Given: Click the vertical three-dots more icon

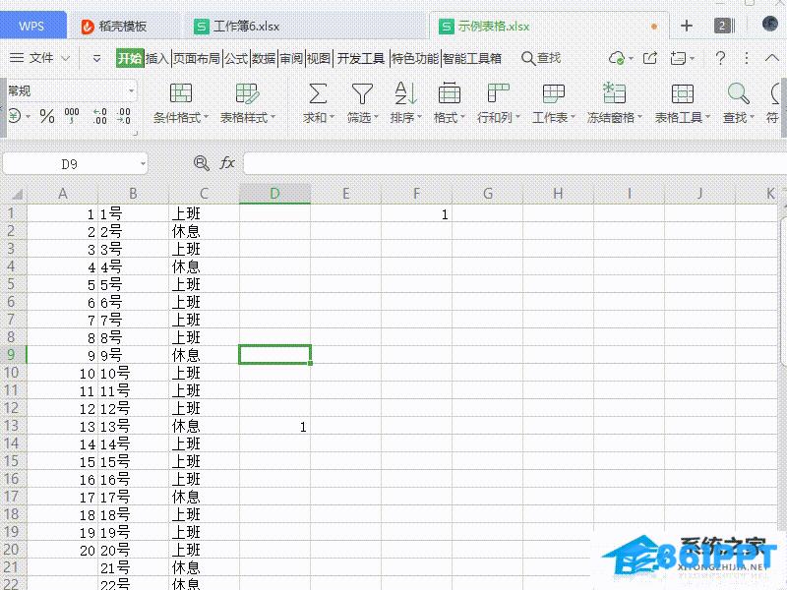Looking at the screenshot, I should pos(747,58).
